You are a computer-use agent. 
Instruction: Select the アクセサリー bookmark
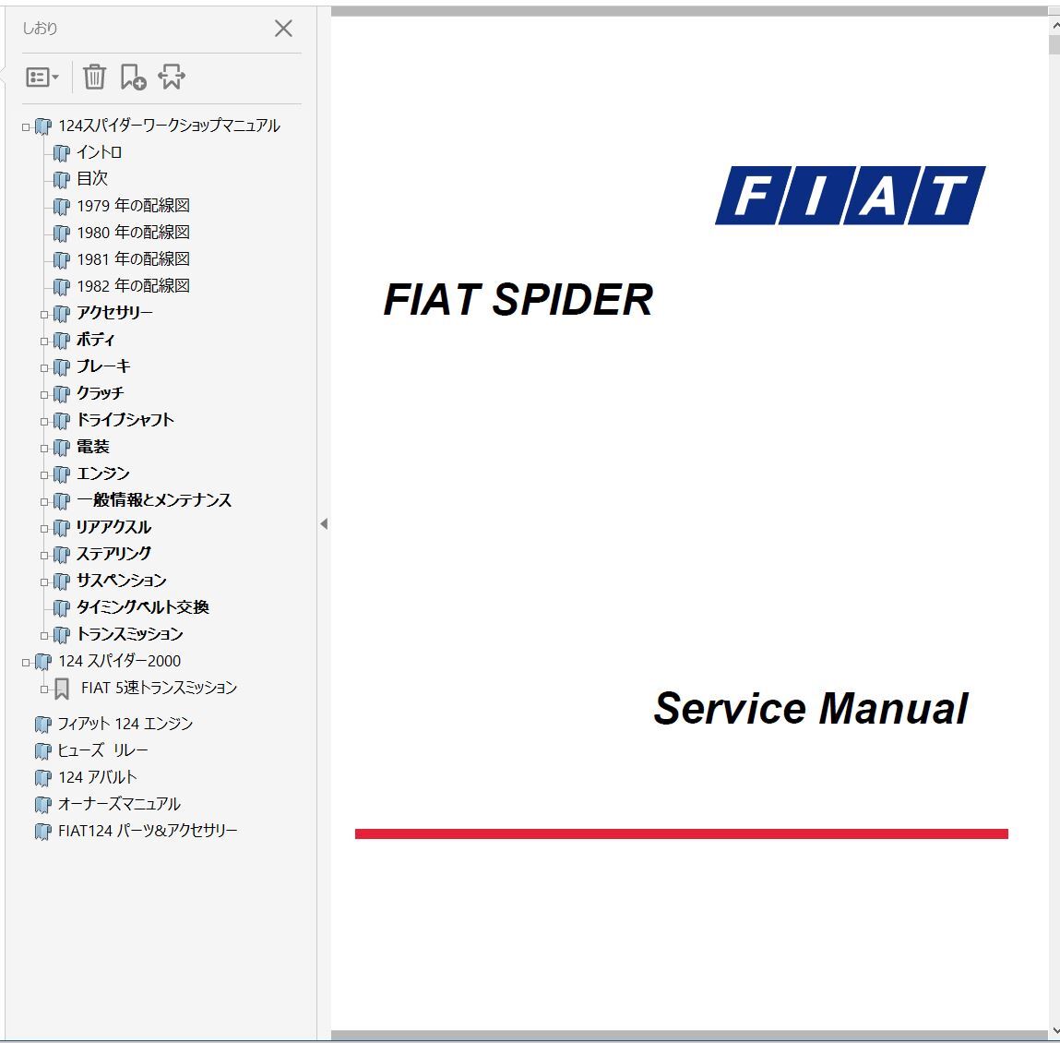click(x=114, y=313)
